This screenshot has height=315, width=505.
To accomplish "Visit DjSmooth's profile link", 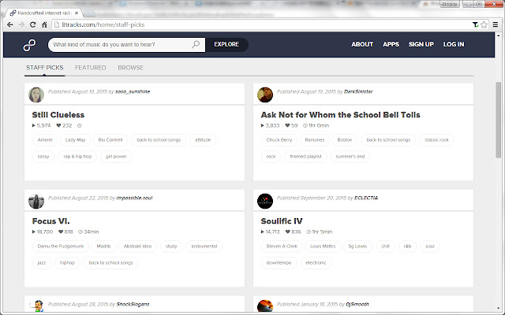I will click(x=357, y=304).
